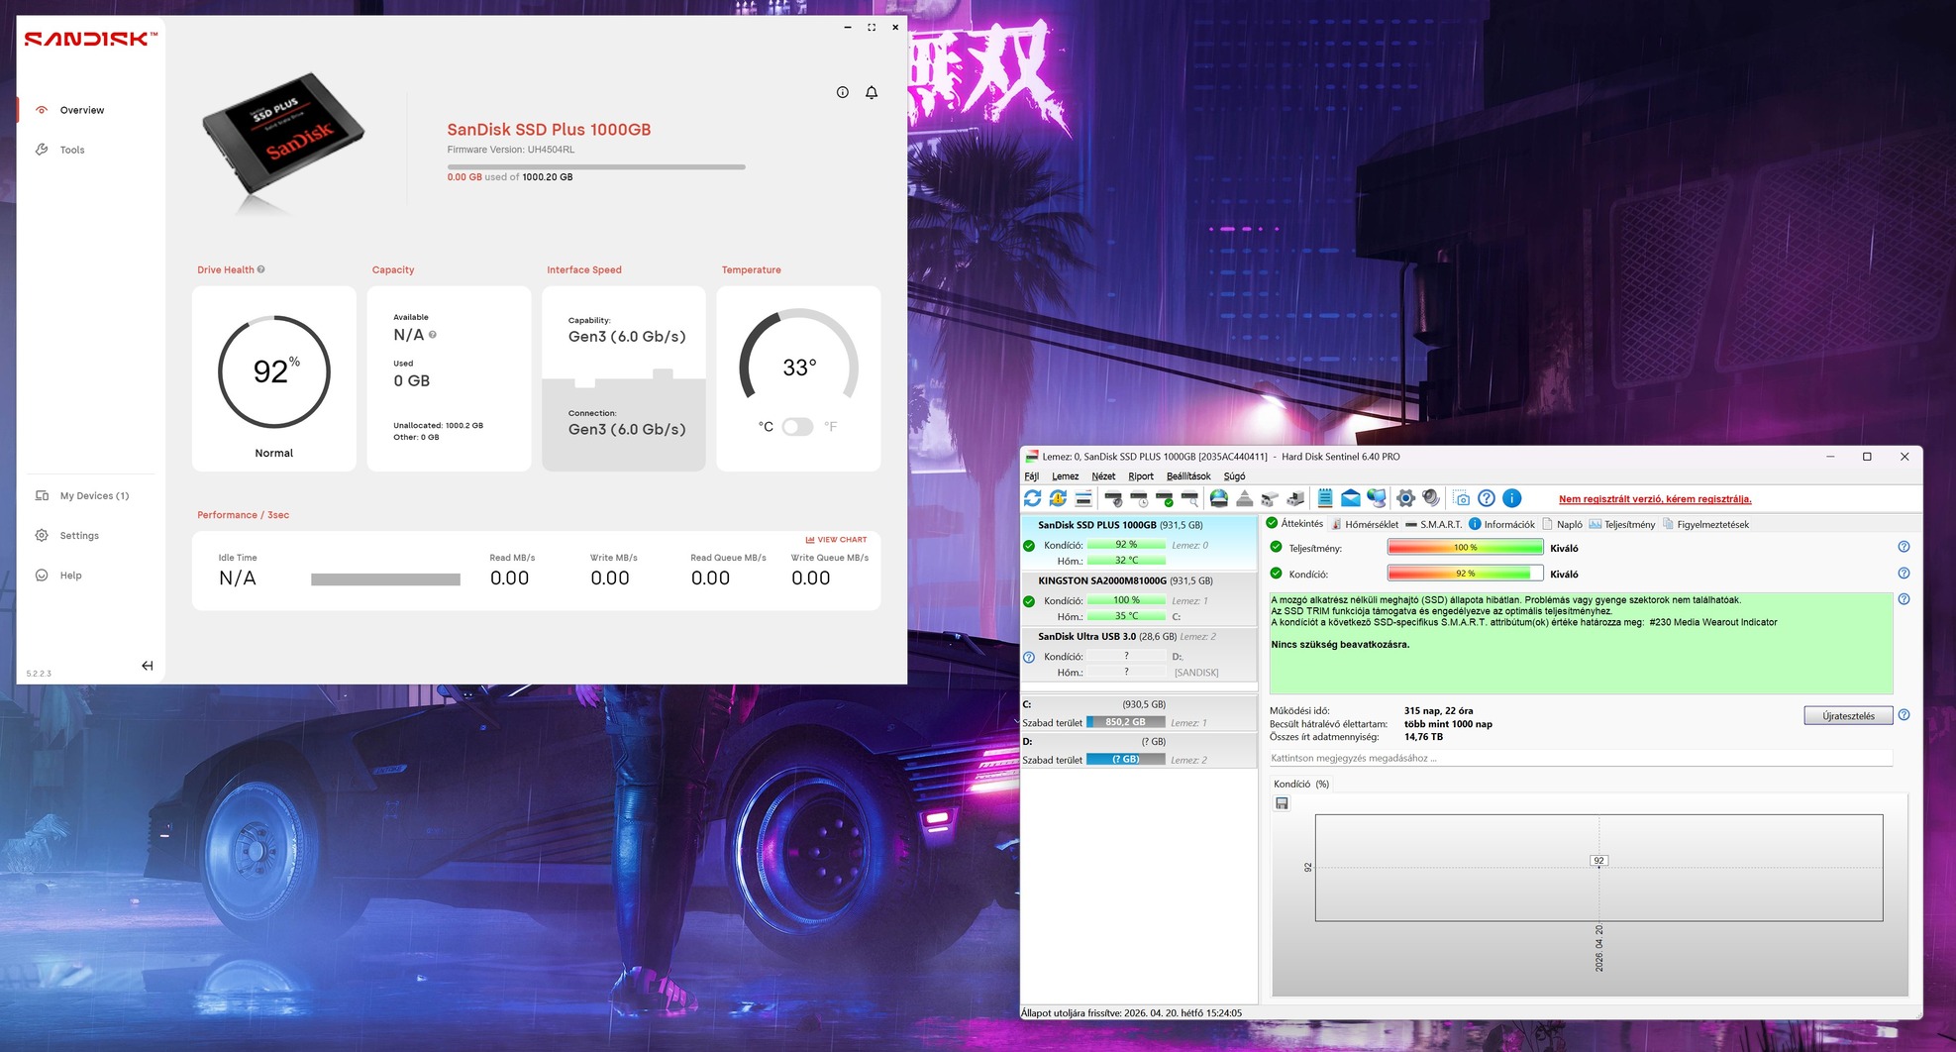Switch to the Áttekintés tab
1956x1052 pixels.
click(1294, 524)
